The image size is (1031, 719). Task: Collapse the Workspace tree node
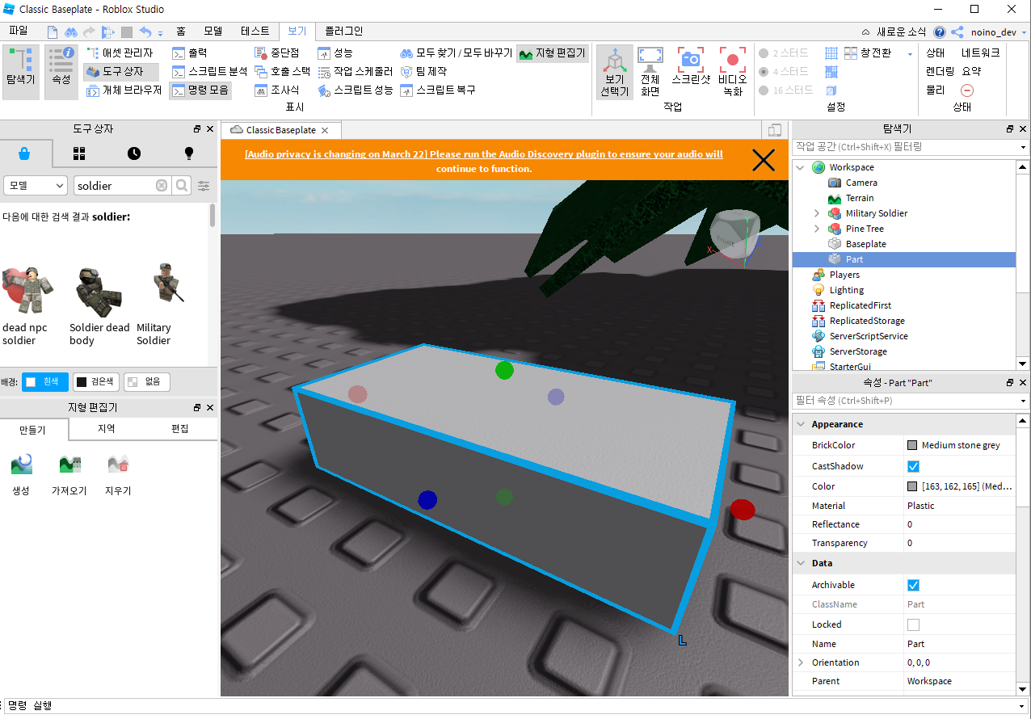[801, 167]
